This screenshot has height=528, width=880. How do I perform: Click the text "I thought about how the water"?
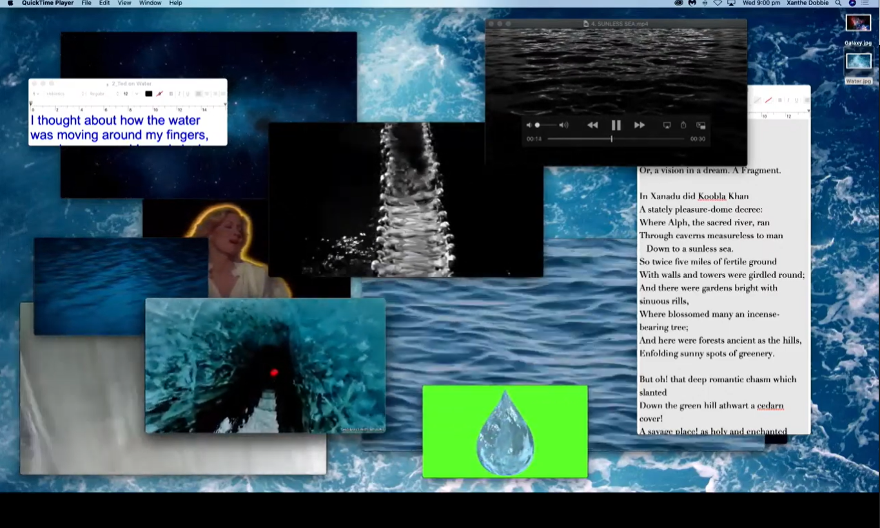coord(115,120)
